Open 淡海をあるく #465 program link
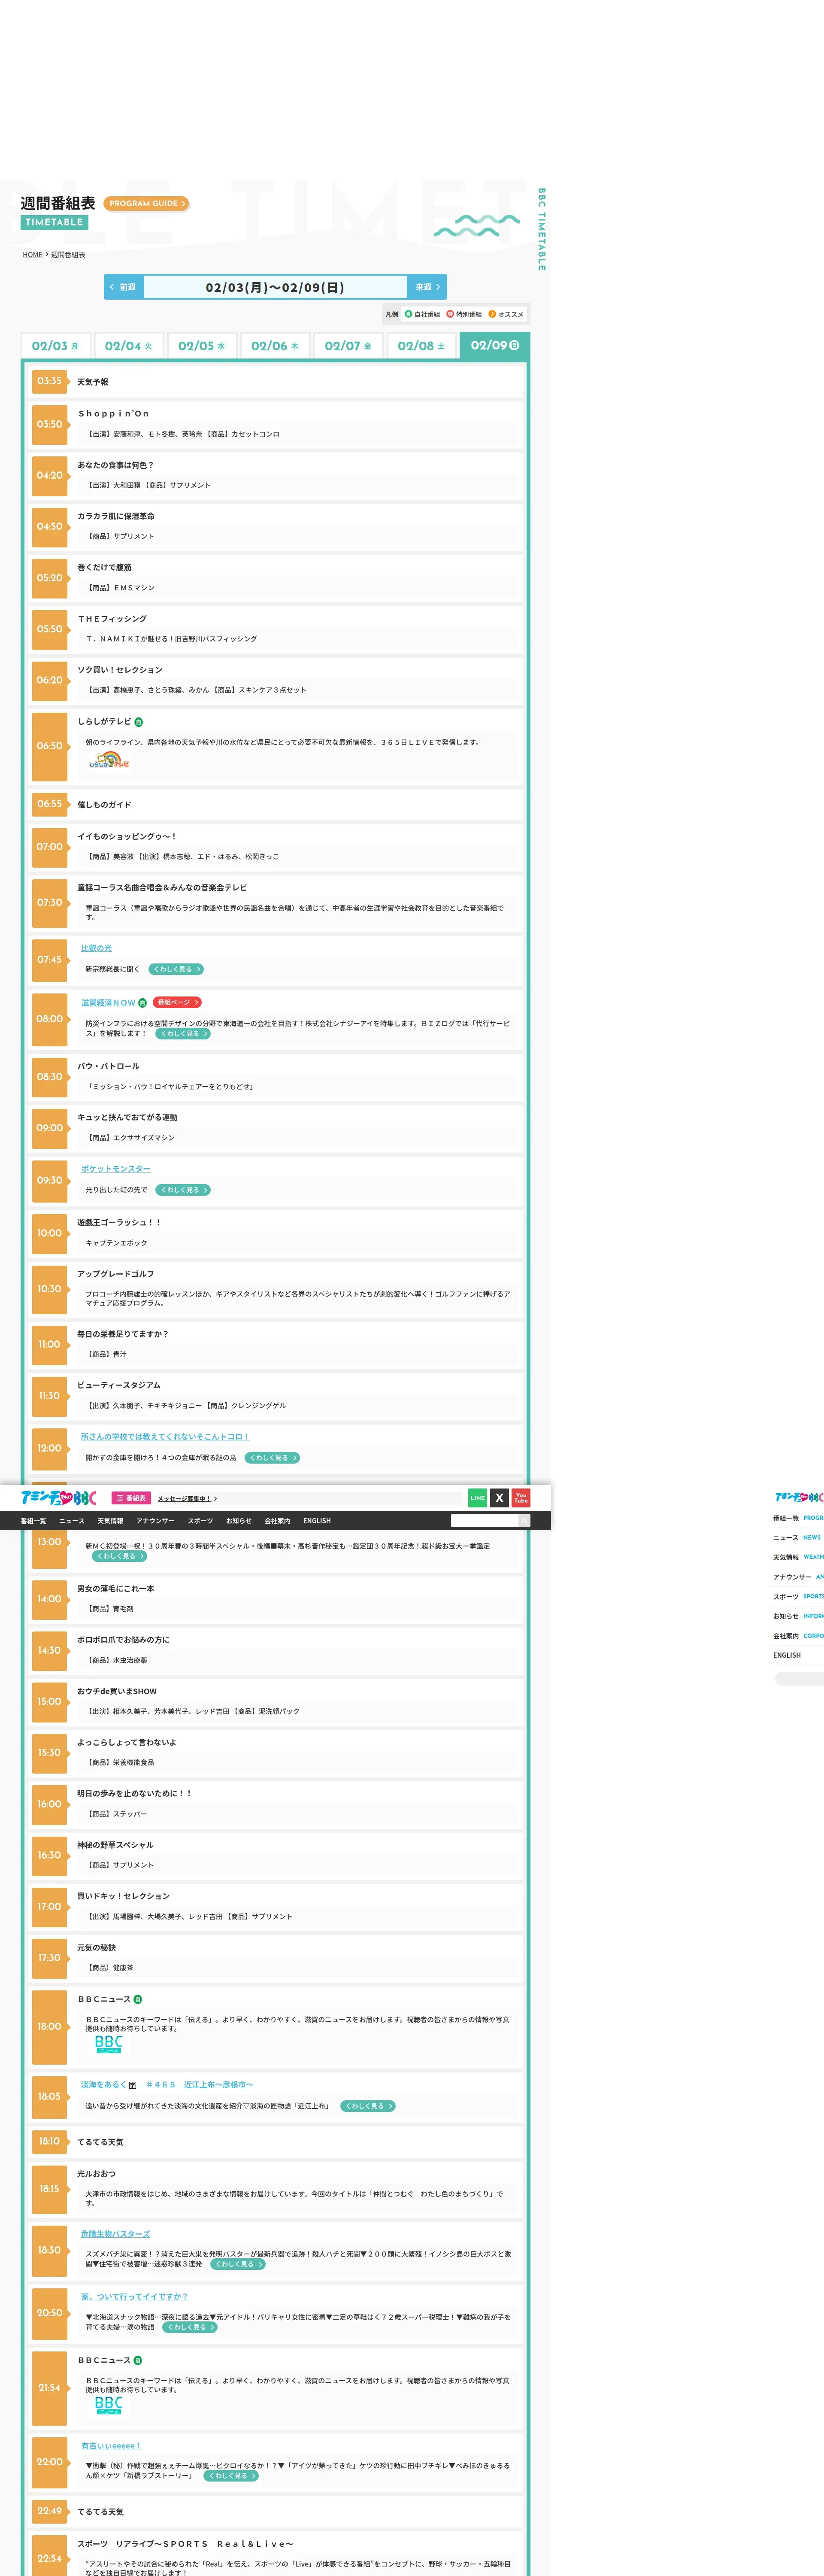This screenshot has width=824, height=2576. 167,2085
